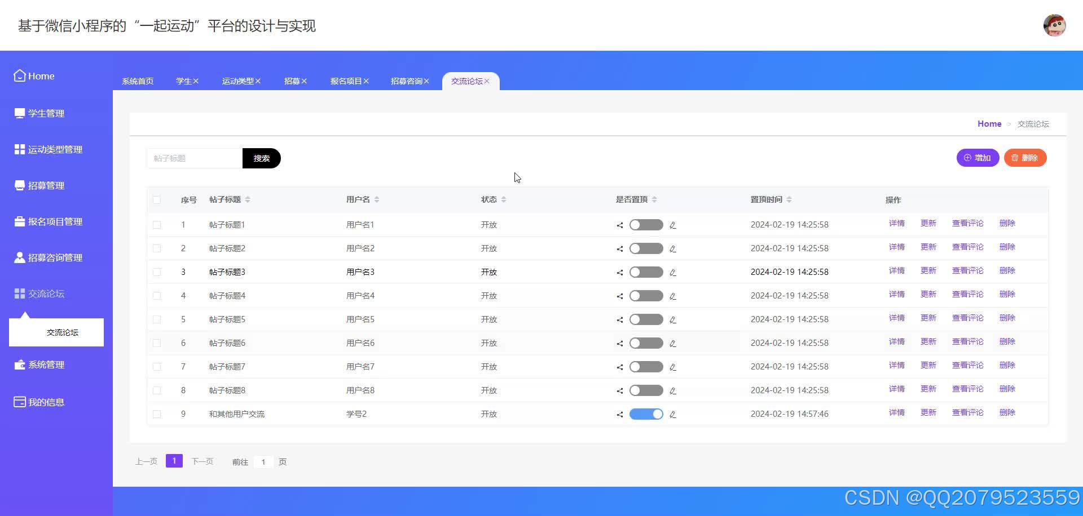1083x516 pixels.
Task: Turn off the pin switch for 和其他用户交流
Action: [x=646, y=414]
